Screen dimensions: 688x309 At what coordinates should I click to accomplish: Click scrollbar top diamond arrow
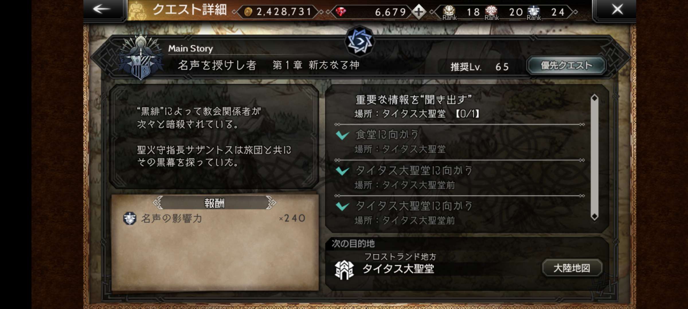595,98
